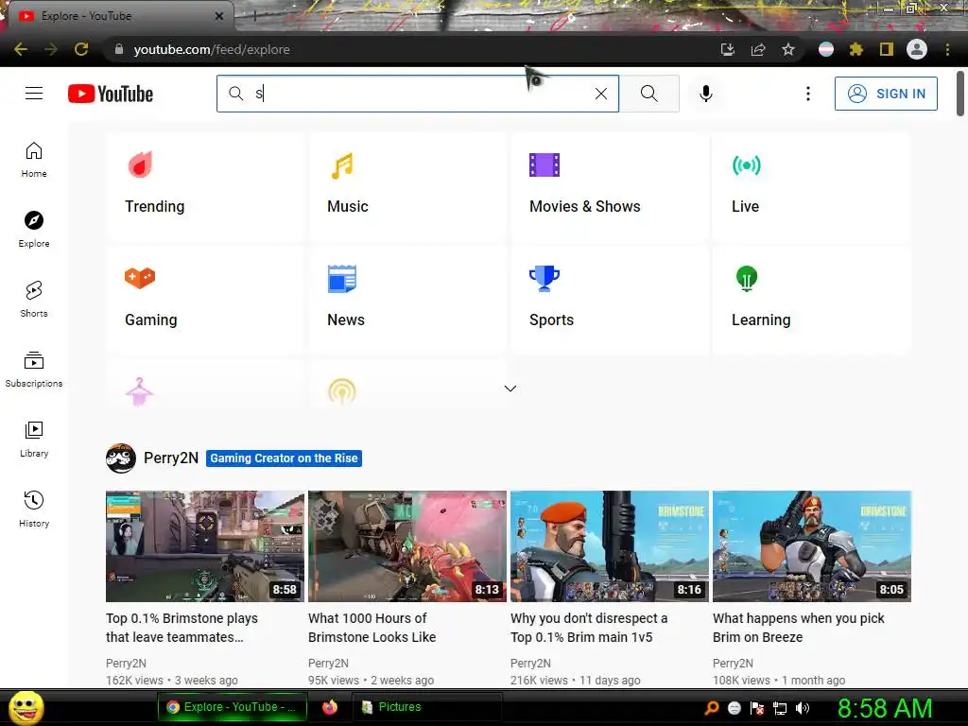Play Top 0.1% Brim main 1v5 thumbnail
The width and height of the screenshot is (968, 726).
point(610,545)
